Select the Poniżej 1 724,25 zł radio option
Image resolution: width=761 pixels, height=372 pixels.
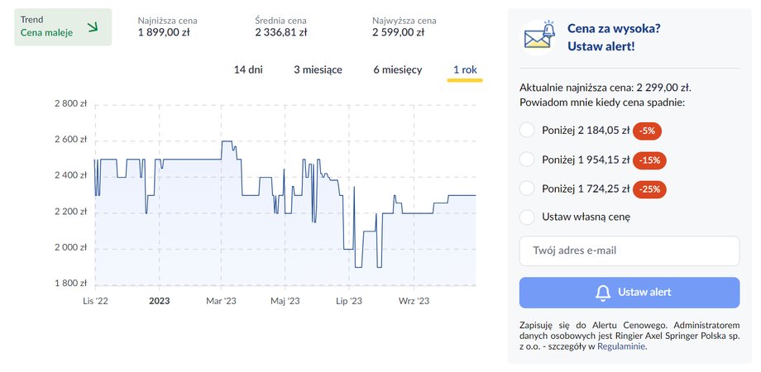[x=527, y=188]
